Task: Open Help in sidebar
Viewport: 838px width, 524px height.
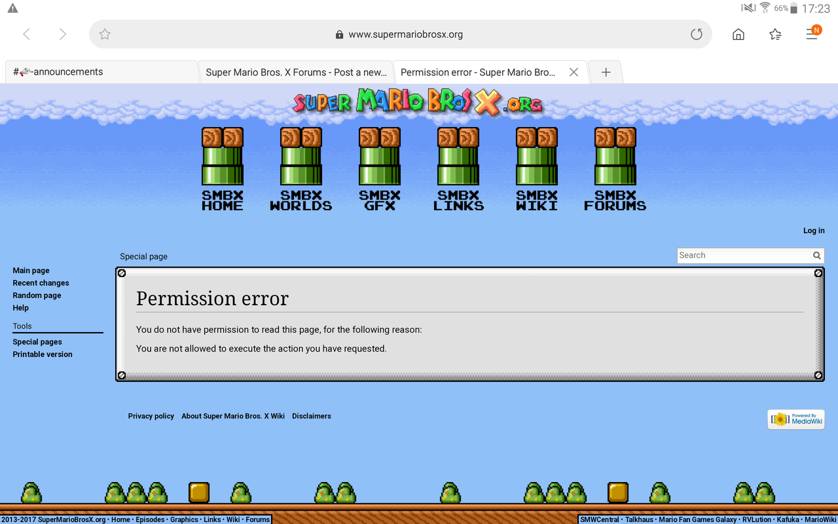Action: pos(20,308)
